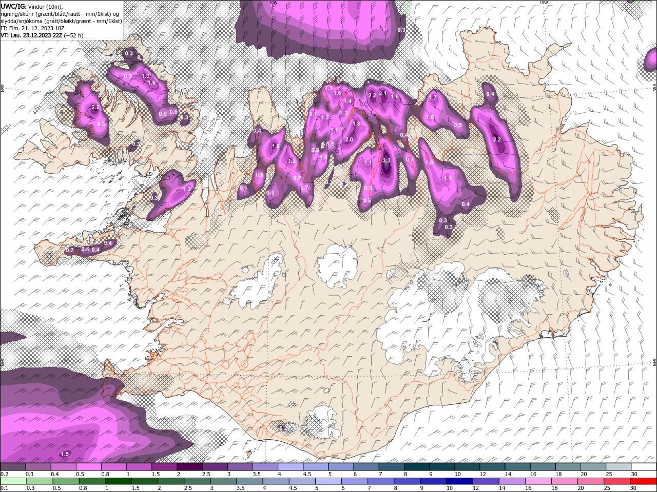Click the 15W longitude label at map top
The height and width of the screenshot is (492, 657).
pyautogui.click(x=544, y=3)
